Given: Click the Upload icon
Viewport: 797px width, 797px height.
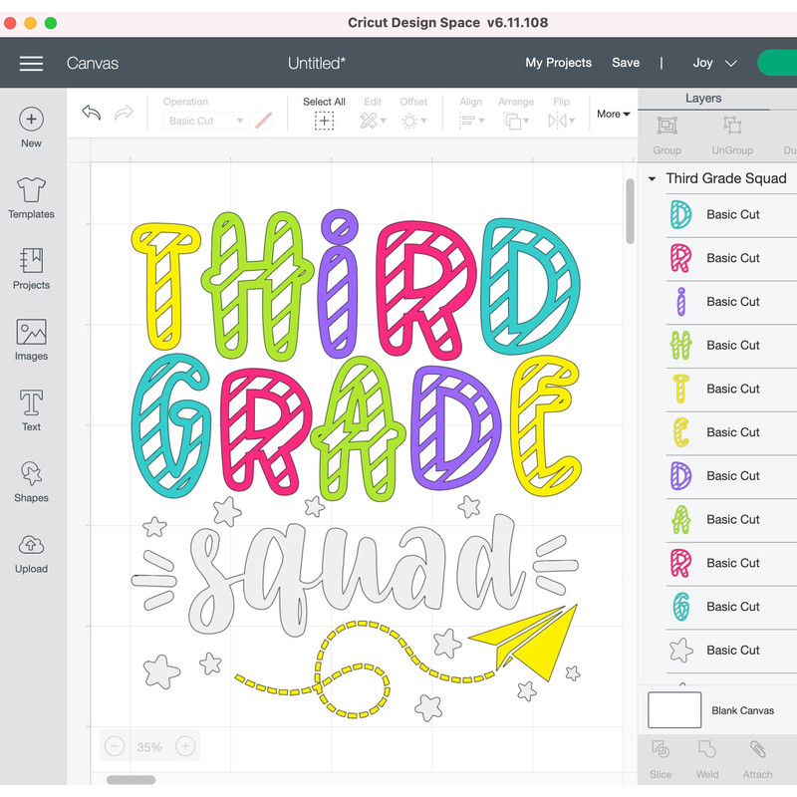Looking at the screenshot, I should (30, 551).
